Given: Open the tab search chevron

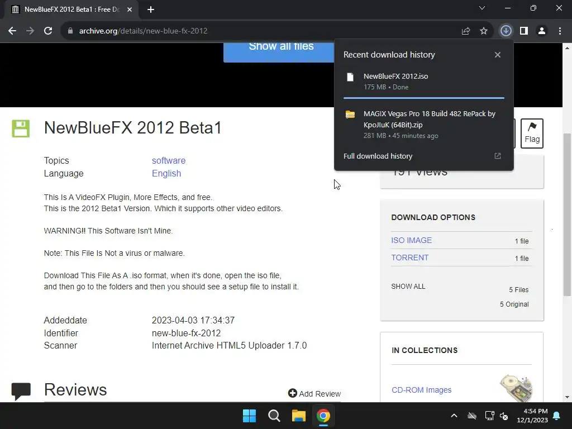Looking at the screenshot, I should click(482, 8).
